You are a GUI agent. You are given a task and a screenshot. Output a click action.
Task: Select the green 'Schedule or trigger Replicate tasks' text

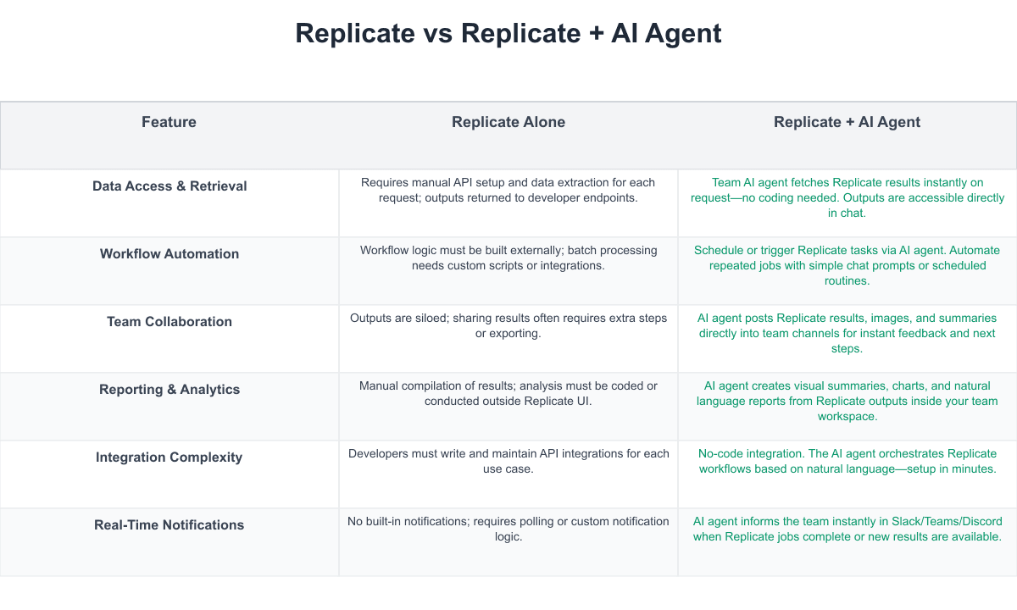(x=847, y=265)
